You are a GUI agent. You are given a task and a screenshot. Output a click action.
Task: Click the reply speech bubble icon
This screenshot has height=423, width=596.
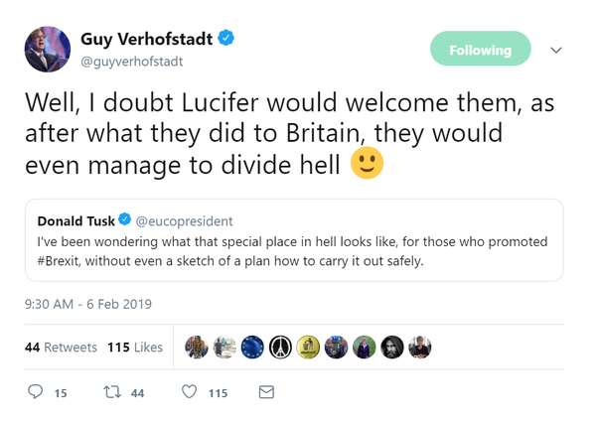(36, 392)
